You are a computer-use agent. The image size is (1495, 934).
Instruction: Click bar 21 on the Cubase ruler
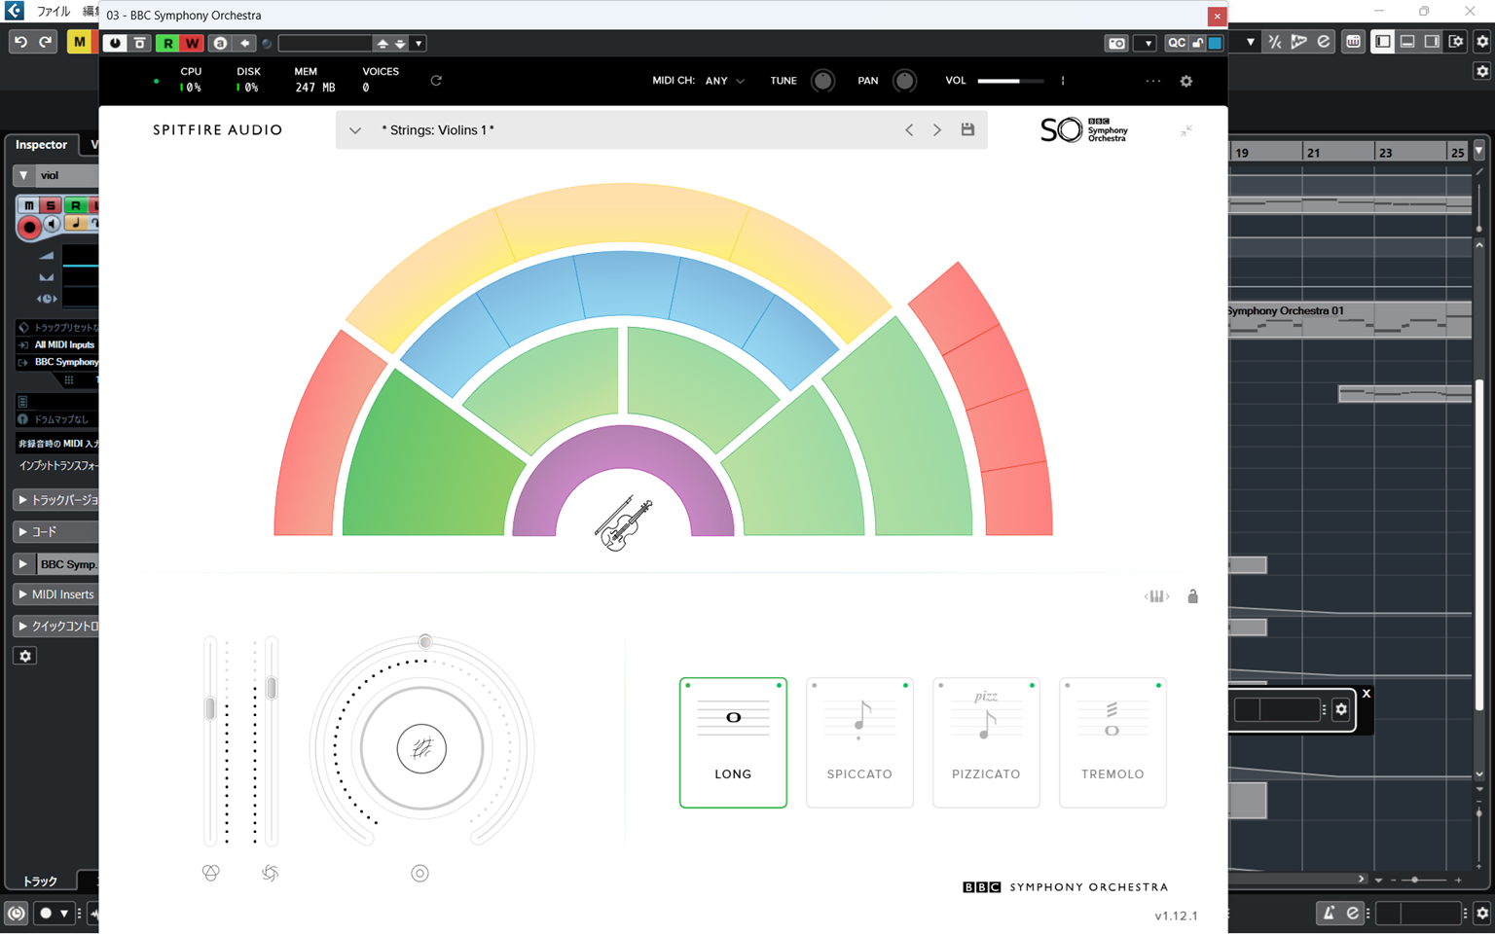click(x=1313, y=153)
